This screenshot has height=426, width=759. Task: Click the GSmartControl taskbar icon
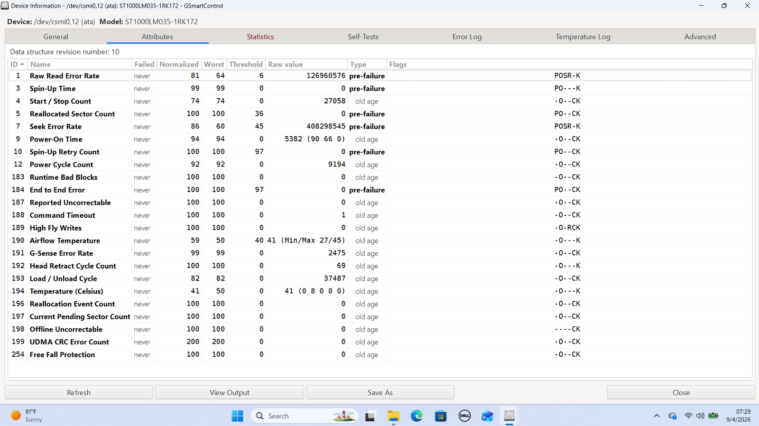509,416
